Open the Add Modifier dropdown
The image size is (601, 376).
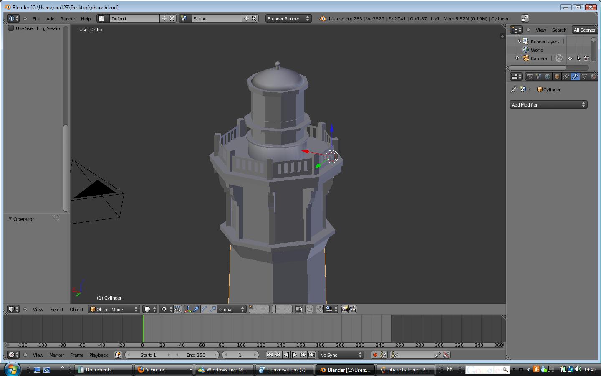[x=548, y=105]
